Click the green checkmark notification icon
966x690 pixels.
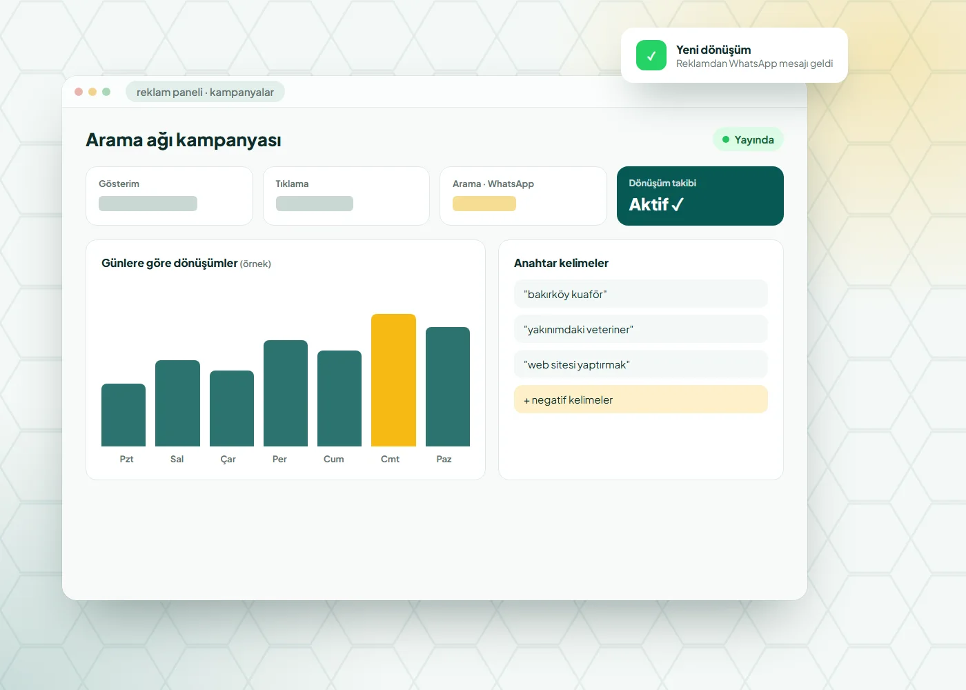[651, 55]
